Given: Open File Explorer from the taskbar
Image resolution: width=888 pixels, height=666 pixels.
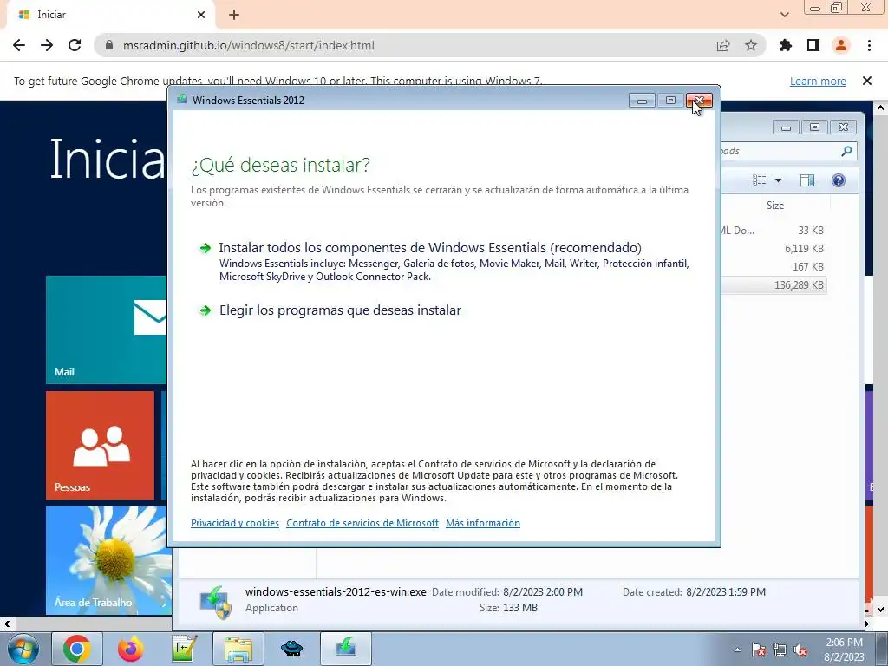Looking at the screenshot, I should pos(238,649).
